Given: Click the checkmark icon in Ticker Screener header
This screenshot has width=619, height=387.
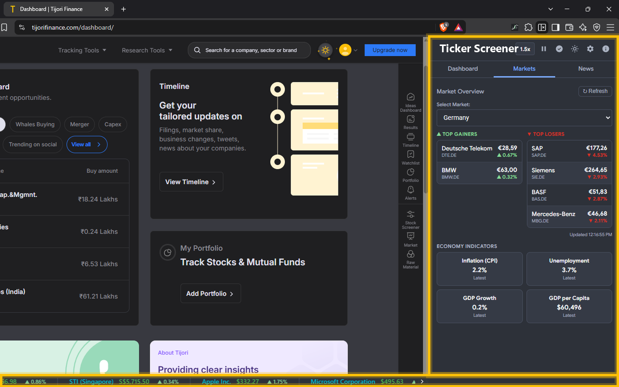Looking at the screenshot, I should 559,49.
